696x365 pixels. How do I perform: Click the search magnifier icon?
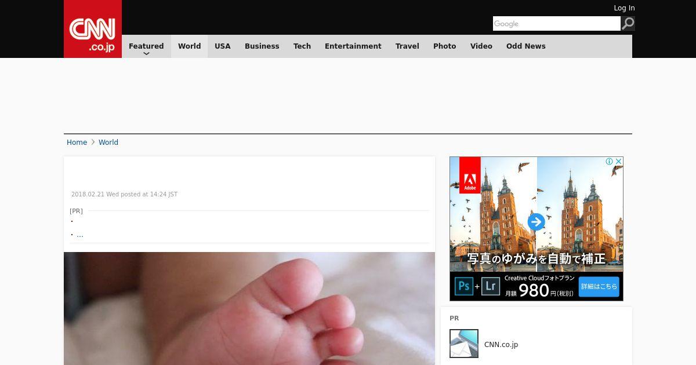click(628, 24)
